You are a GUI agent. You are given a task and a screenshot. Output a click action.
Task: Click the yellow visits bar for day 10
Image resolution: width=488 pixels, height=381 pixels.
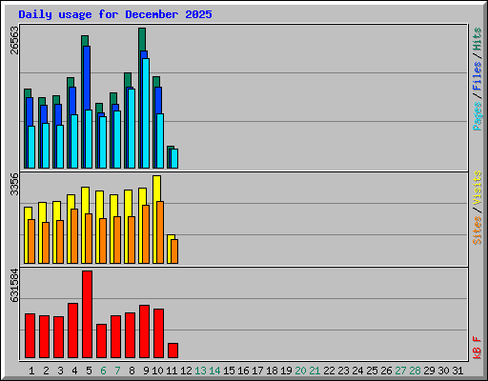click(x=156, y=189)
